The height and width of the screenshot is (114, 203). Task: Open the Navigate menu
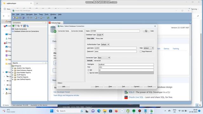pyautogui.click(x=29, y=14)
